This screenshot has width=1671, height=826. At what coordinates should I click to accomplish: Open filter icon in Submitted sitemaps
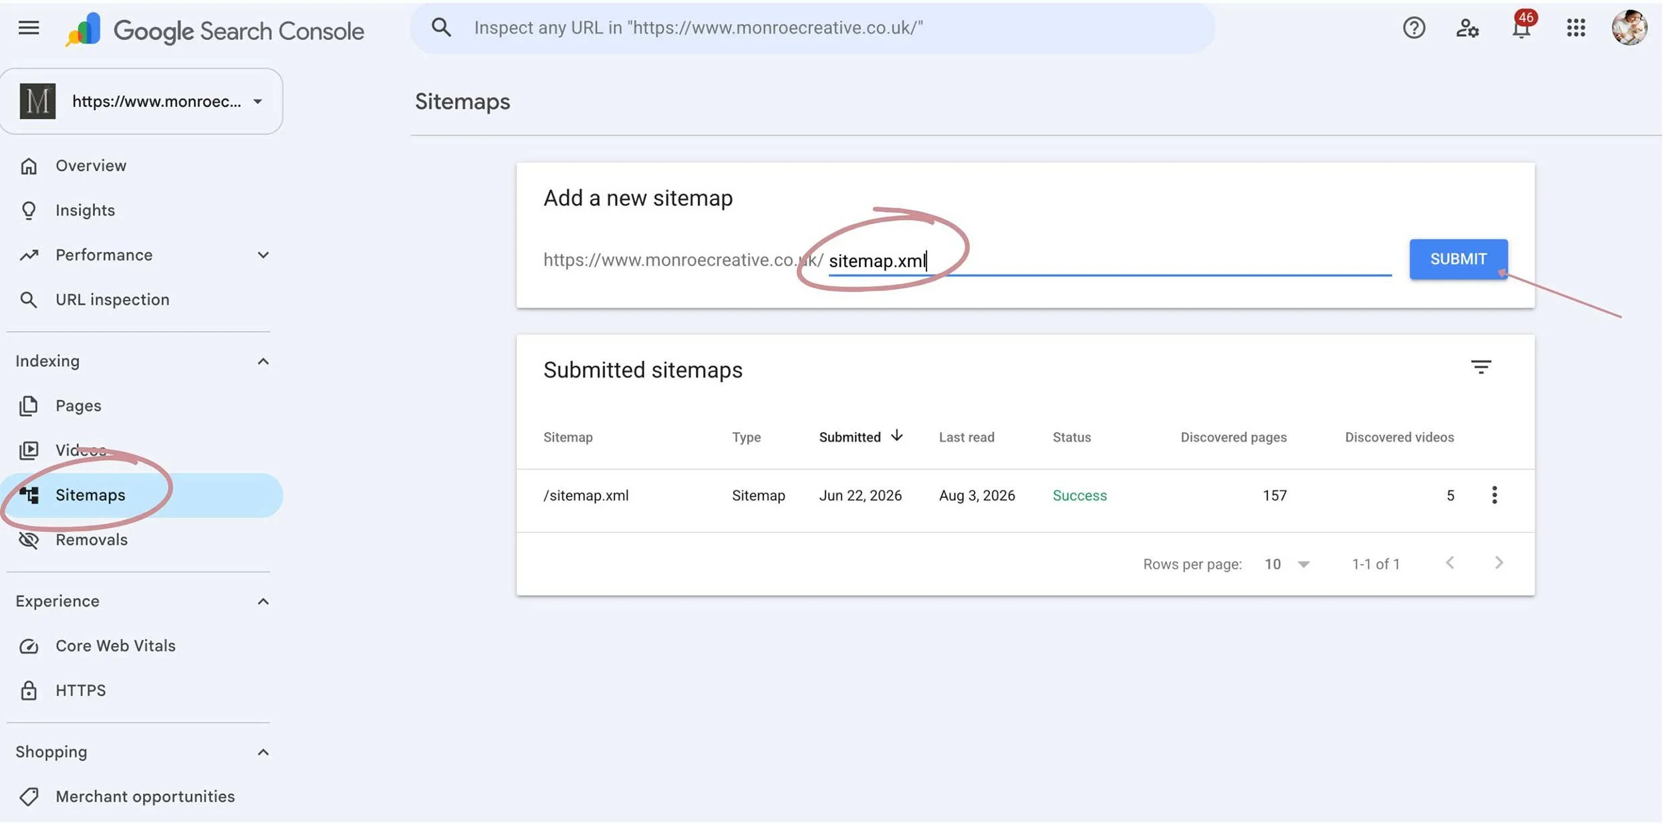click(x=1481, y=367)
